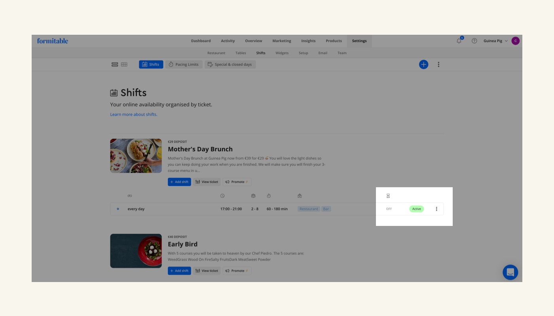The image size is (554, 316).
Task: Switch to grid view layout
Action: (124, 64)
